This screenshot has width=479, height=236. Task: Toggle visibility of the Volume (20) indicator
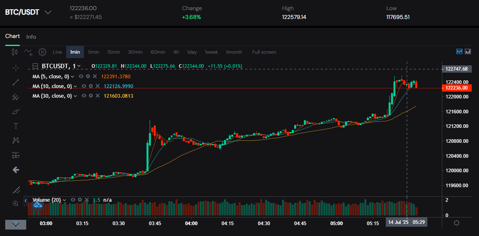coord(73,200)
